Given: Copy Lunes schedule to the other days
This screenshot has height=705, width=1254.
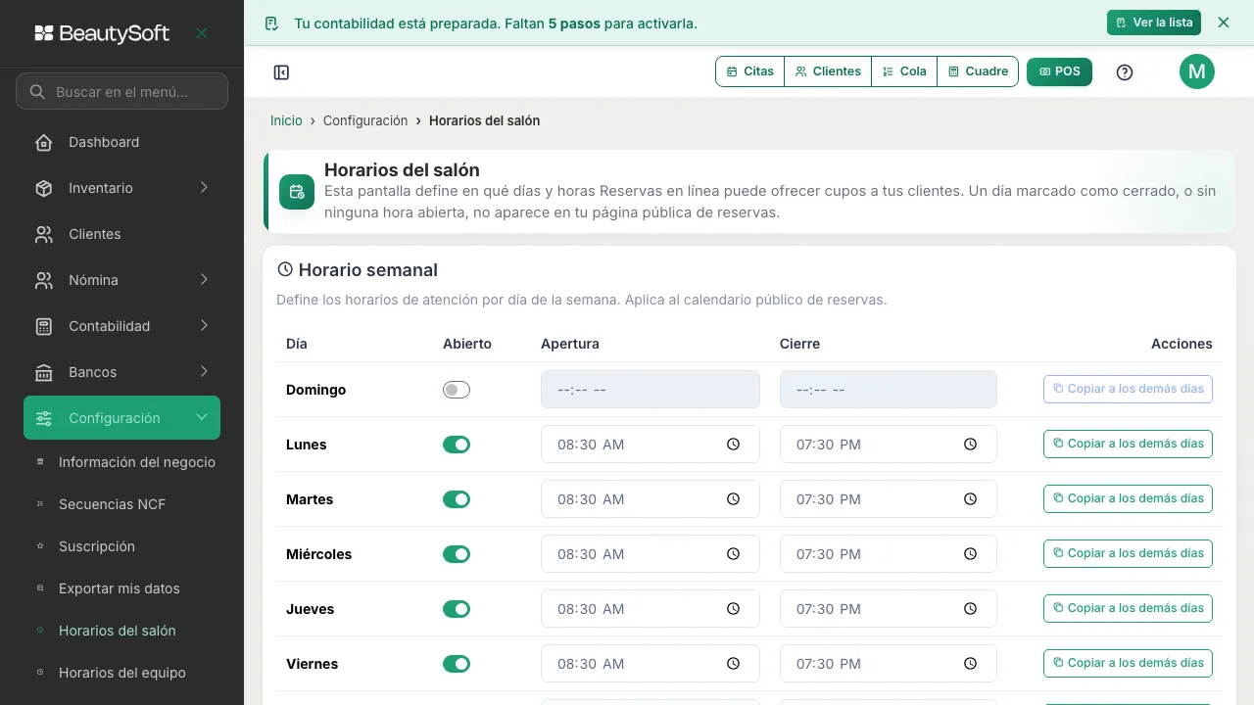Looking at the screenshot, I should [x=1128, y=444].
